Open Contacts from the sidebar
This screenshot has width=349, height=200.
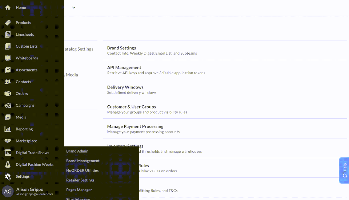pos(23,82)
